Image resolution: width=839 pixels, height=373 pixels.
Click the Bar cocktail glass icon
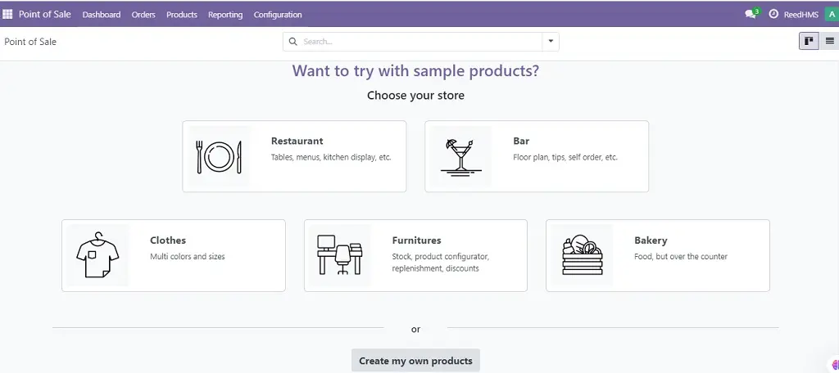[x=460, y=156]
